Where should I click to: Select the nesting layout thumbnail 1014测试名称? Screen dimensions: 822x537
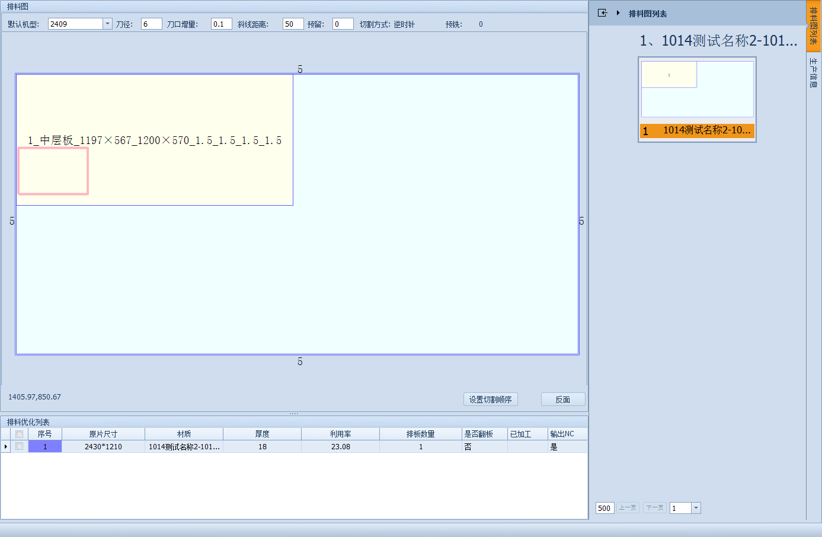point(697,99)
